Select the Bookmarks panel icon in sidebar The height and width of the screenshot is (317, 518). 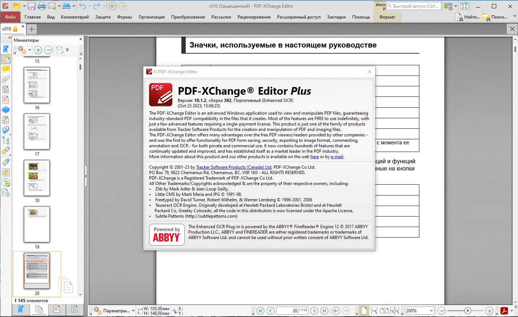click(6, 49)
